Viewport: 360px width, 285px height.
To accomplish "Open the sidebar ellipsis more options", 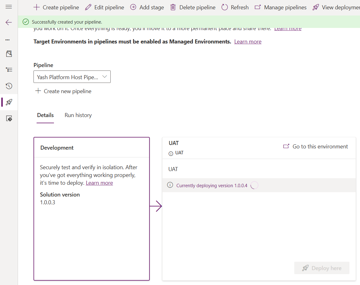I will 8,40.
